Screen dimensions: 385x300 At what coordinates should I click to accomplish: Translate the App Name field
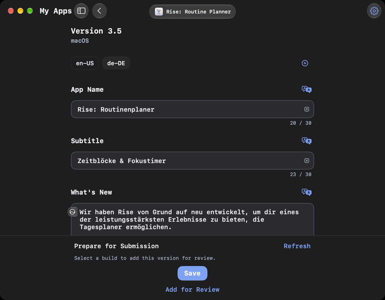307,89
